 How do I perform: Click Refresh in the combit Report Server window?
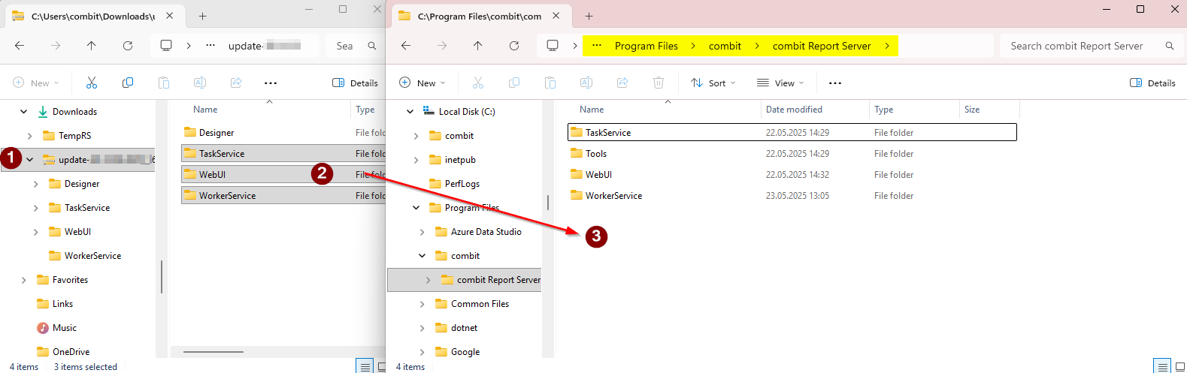tap(514, 46)
